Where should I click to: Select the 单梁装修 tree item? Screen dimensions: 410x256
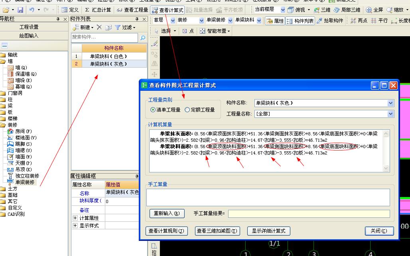tap(21, 182)
